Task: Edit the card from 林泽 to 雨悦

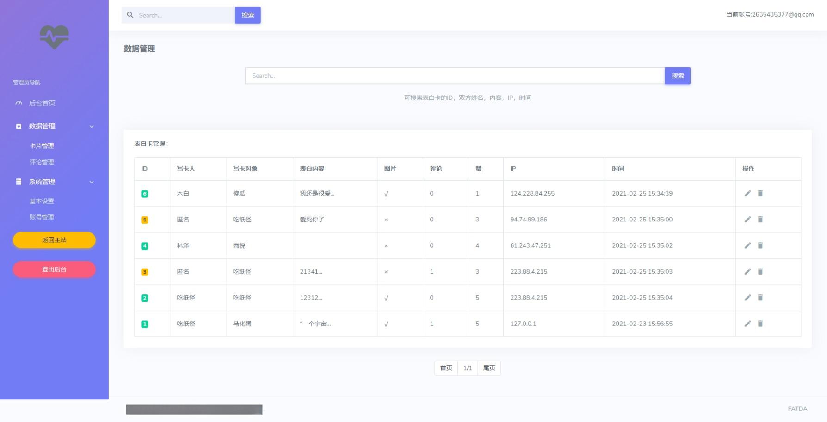Action: click(747, 245)
